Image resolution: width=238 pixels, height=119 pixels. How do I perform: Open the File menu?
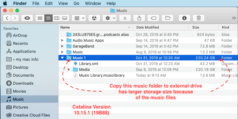coord(36,3)
